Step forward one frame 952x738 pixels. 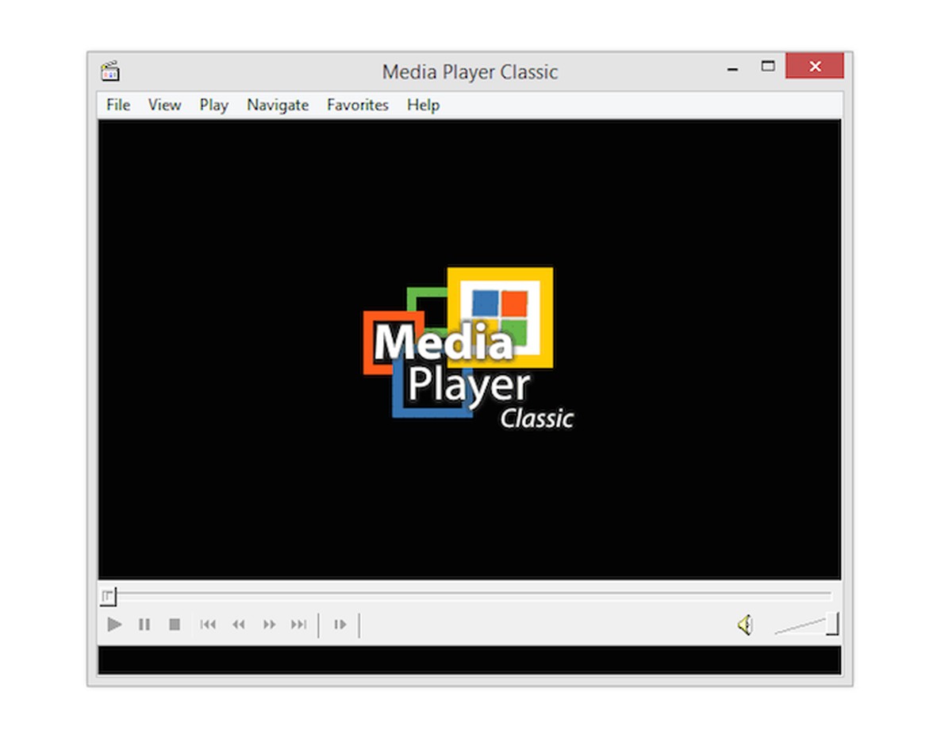point(340,625)
